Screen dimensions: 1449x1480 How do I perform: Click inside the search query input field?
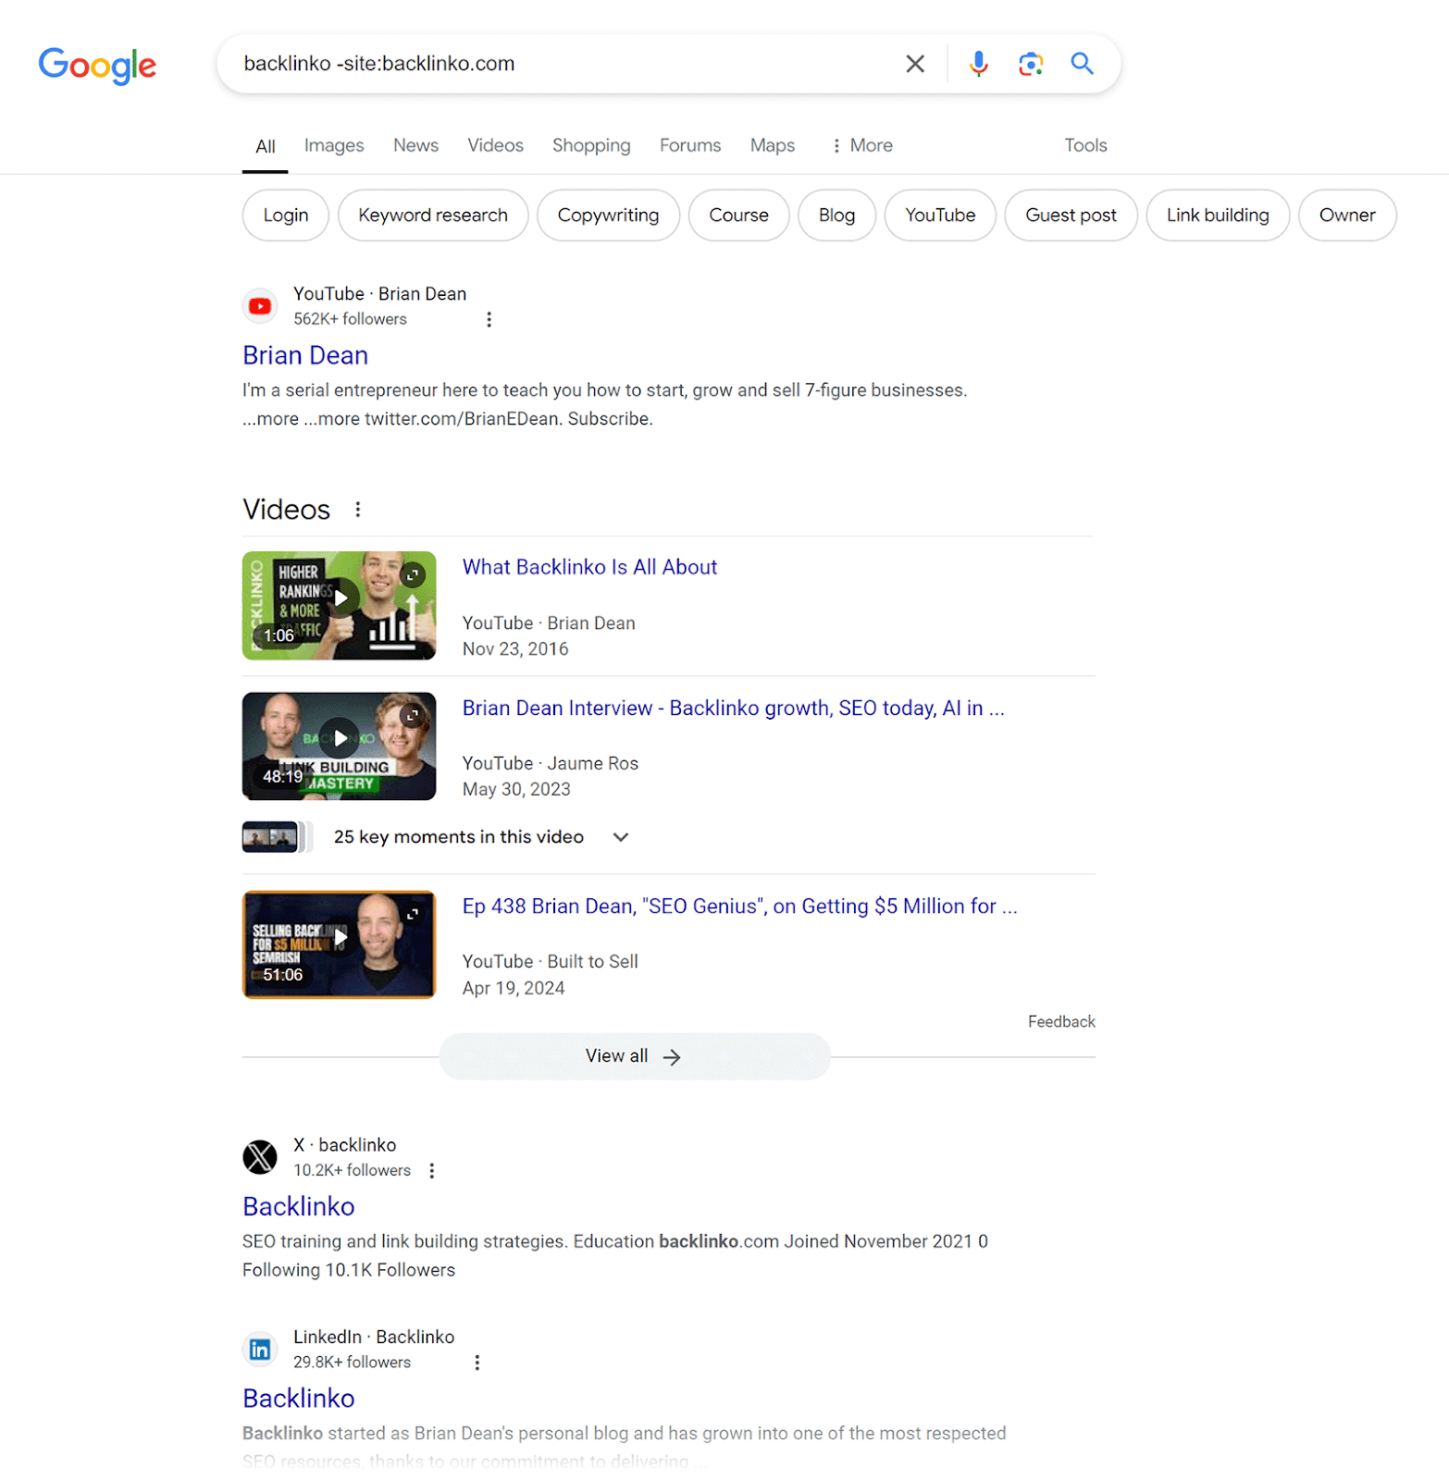tap(564, 64)
